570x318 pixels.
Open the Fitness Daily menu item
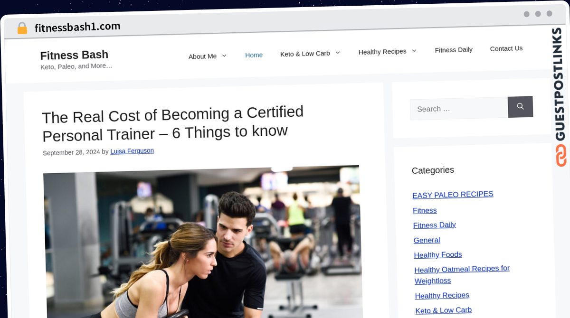point(454,50)
